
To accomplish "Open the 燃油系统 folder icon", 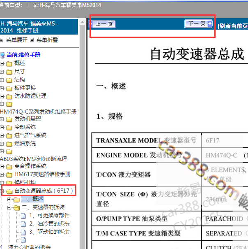I will (9, 144).
